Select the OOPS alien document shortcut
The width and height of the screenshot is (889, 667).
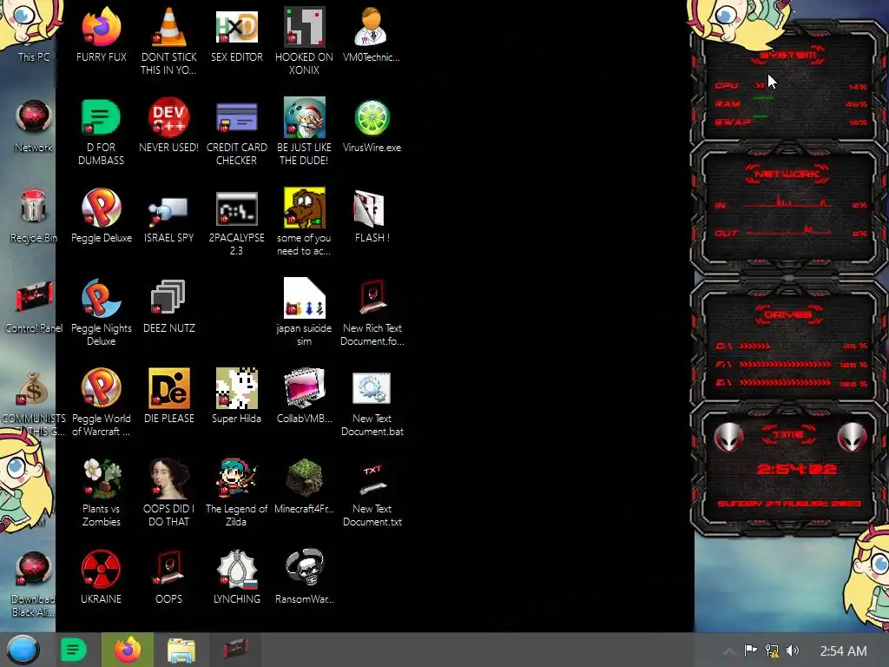(x=168, y=577)
